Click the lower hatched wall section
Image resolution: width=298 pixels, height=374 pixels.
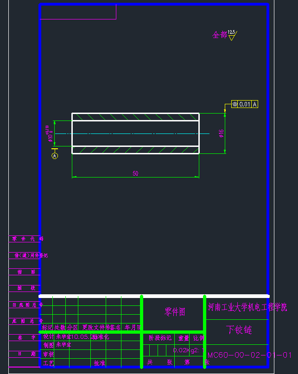[x=135, y=150]
